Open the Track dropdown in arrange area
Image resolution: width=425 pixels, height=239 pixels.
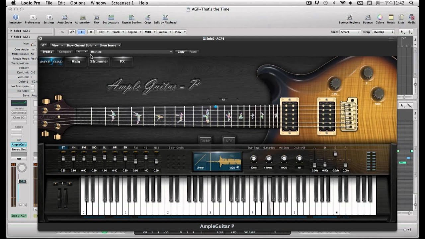118,32
